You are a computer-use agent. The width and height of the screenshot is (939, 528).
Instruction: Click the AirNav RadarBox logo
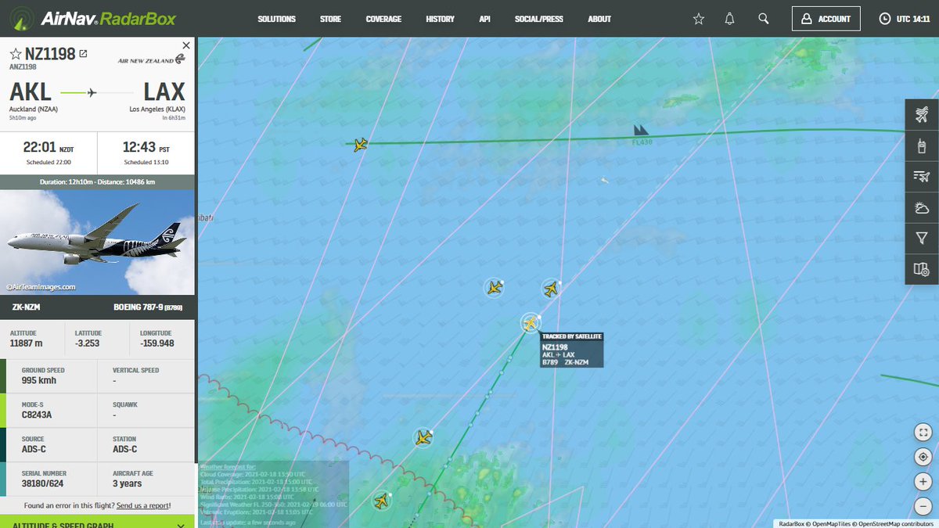click(x=91, y=19)
